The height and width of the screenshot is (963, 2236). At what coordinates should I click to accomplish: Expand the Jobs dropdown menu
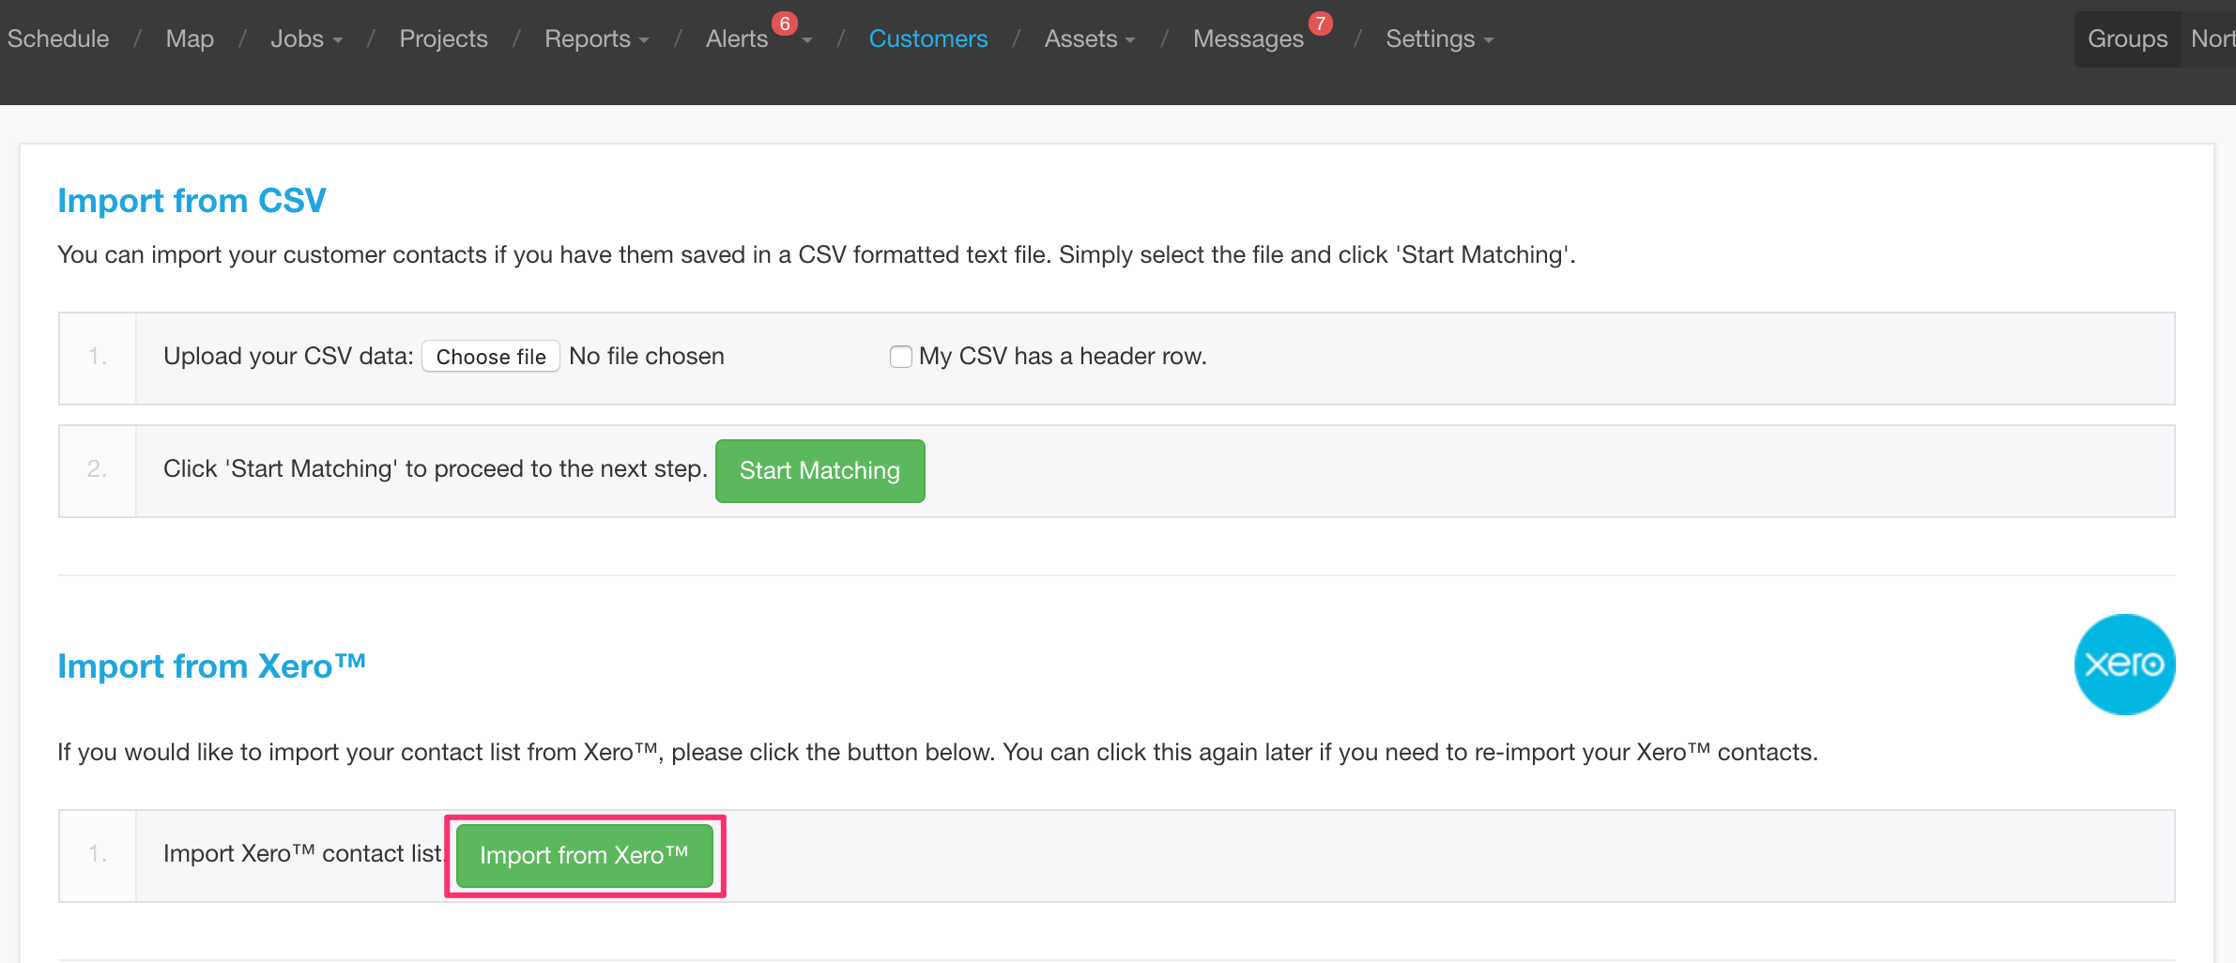(306, 38)
